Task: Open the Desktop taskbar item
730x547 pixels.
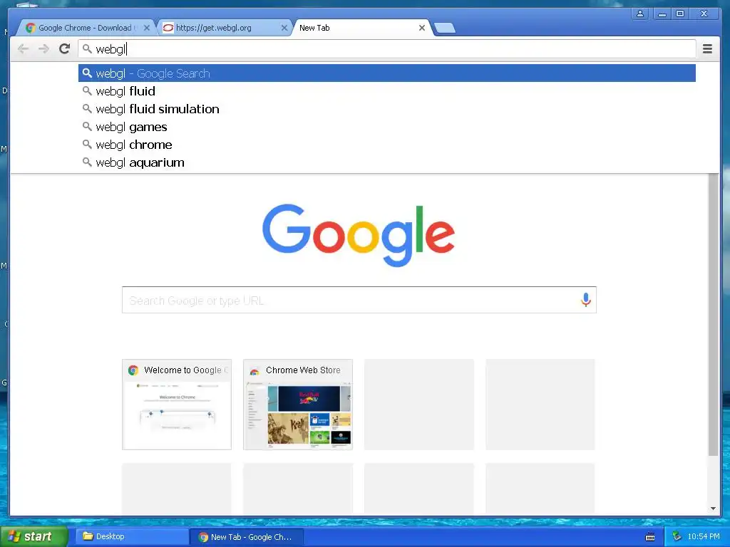Action: (131, 537)
